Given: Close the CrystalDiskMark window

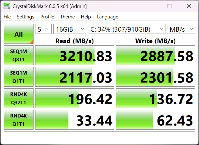Looking at the screenshot, I should click(189, 6).
